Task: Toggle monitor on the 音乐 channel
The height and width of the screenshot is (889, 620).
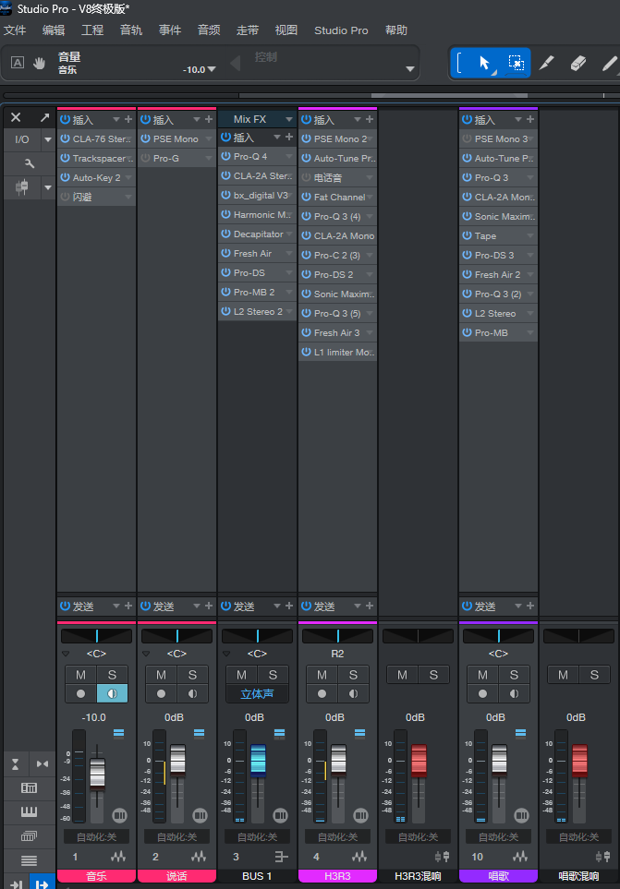Action: pyautogui.click(x=113, y=693)
